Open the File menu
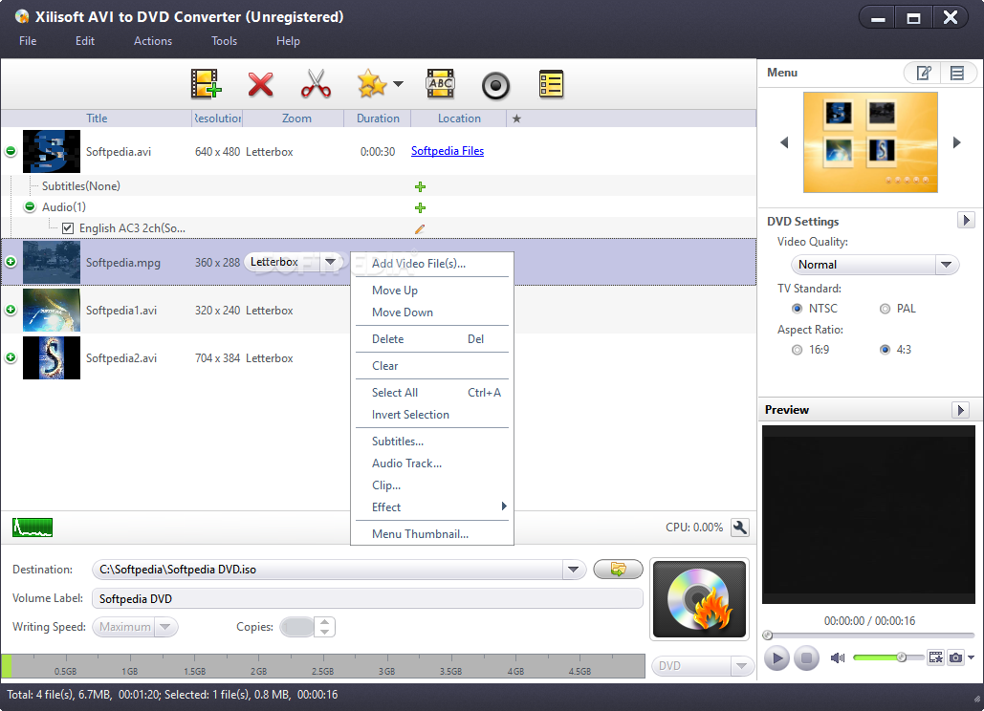 click(x=28, y=41)
